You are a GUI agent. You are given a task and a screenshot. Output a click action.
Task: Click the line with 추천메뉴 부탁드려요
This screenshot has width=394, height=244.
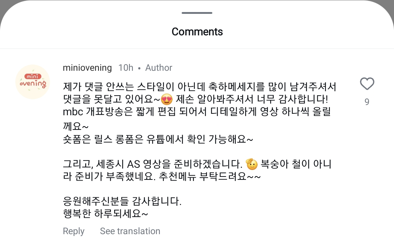click(162, 177)
